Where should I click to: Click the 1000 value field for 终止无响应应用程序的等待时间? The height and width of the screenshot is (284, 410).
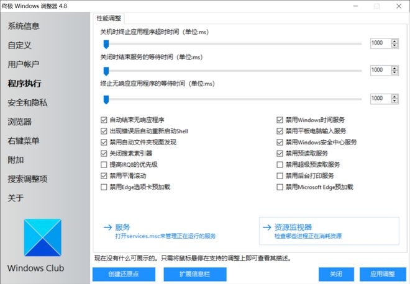pos(381,99)
